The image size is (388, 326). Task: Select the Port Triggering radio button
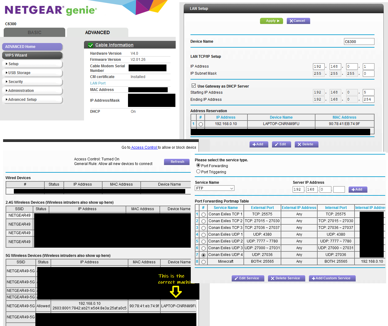click(x=198, y=172)
